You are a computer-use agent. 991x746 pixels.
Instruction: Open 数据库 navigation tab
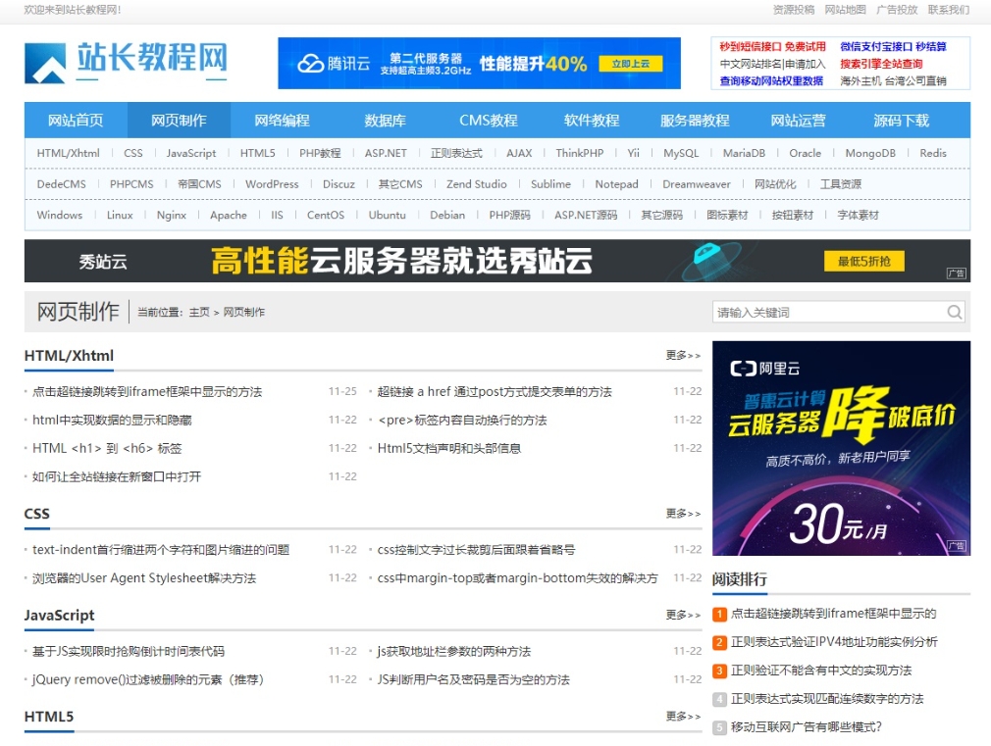tap(385, 120)
